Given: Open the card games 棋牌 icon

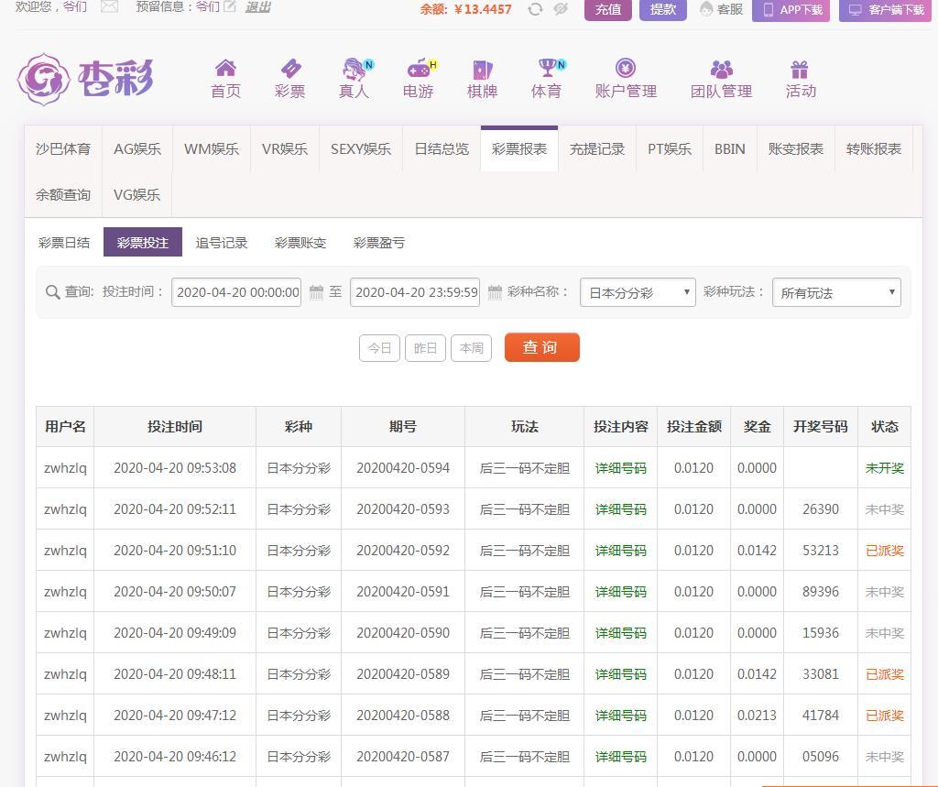Looking at the screenshot, I should [482, 70].
